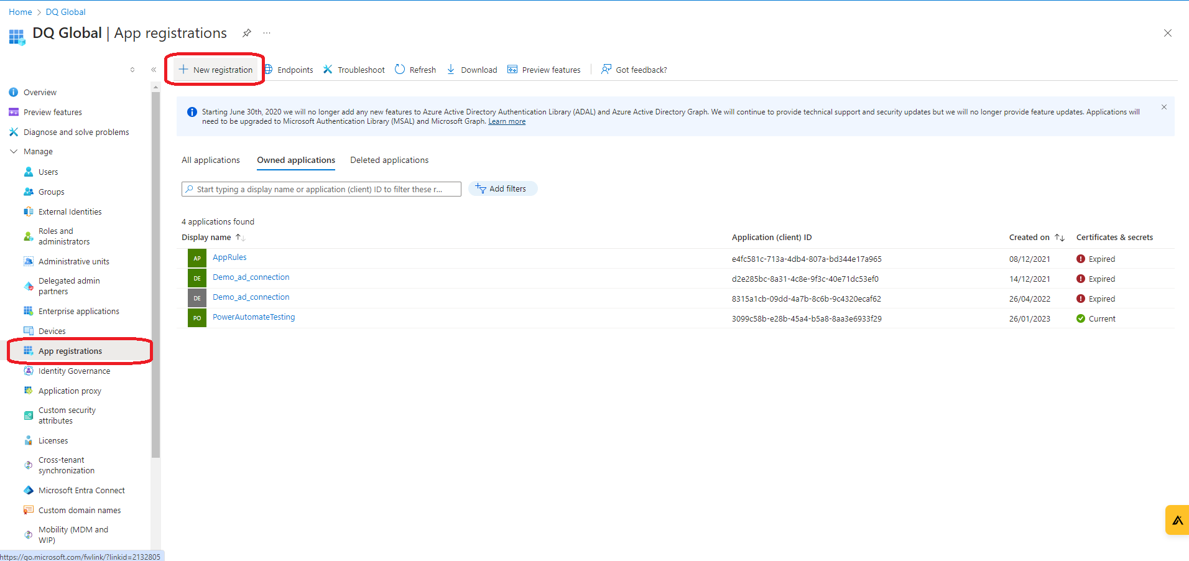Open Endpoints from the toolbar
Screen dimensions: 1189x561
pyautogui.click(x=289, y=70)
